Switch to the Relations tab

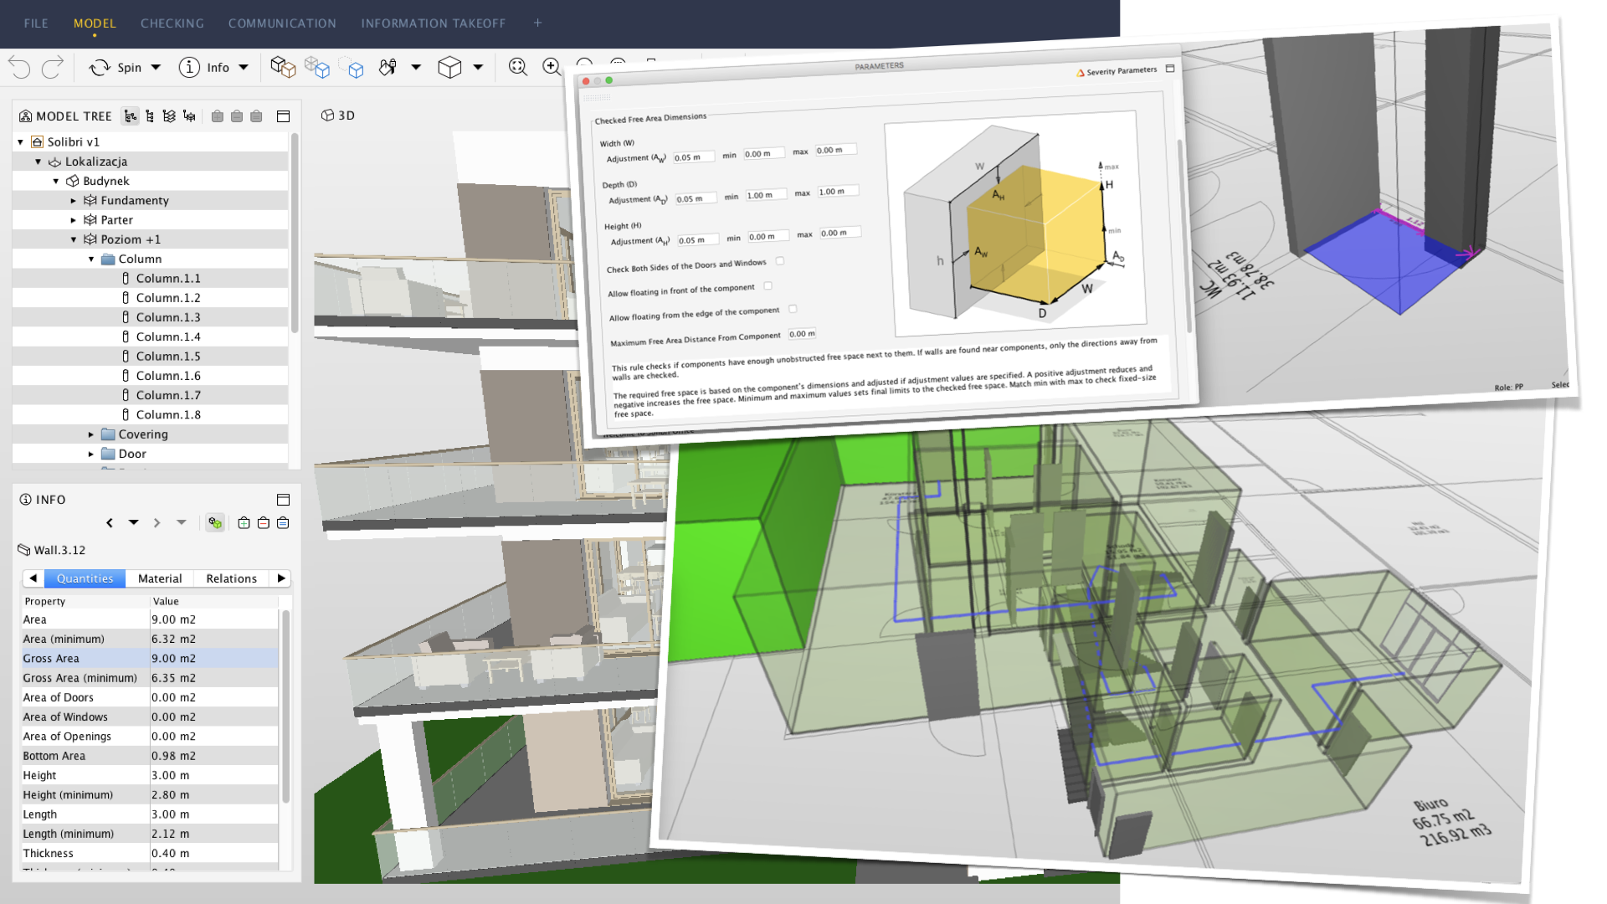232,578
